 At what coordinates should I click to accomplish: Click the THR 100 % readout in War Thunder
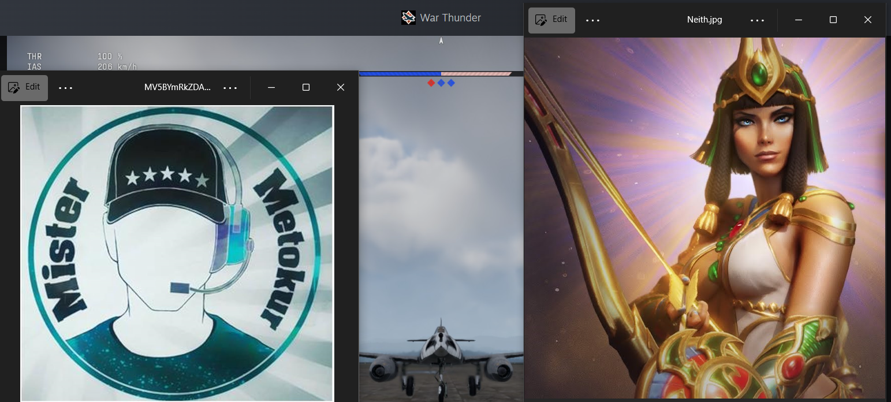[74, 57]
